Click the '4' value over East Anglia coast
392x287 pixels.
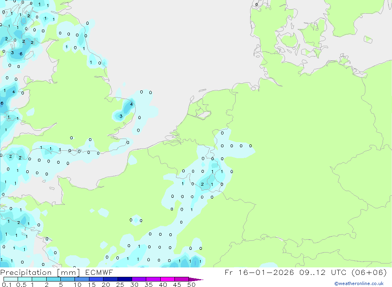[x=131, y=104]
